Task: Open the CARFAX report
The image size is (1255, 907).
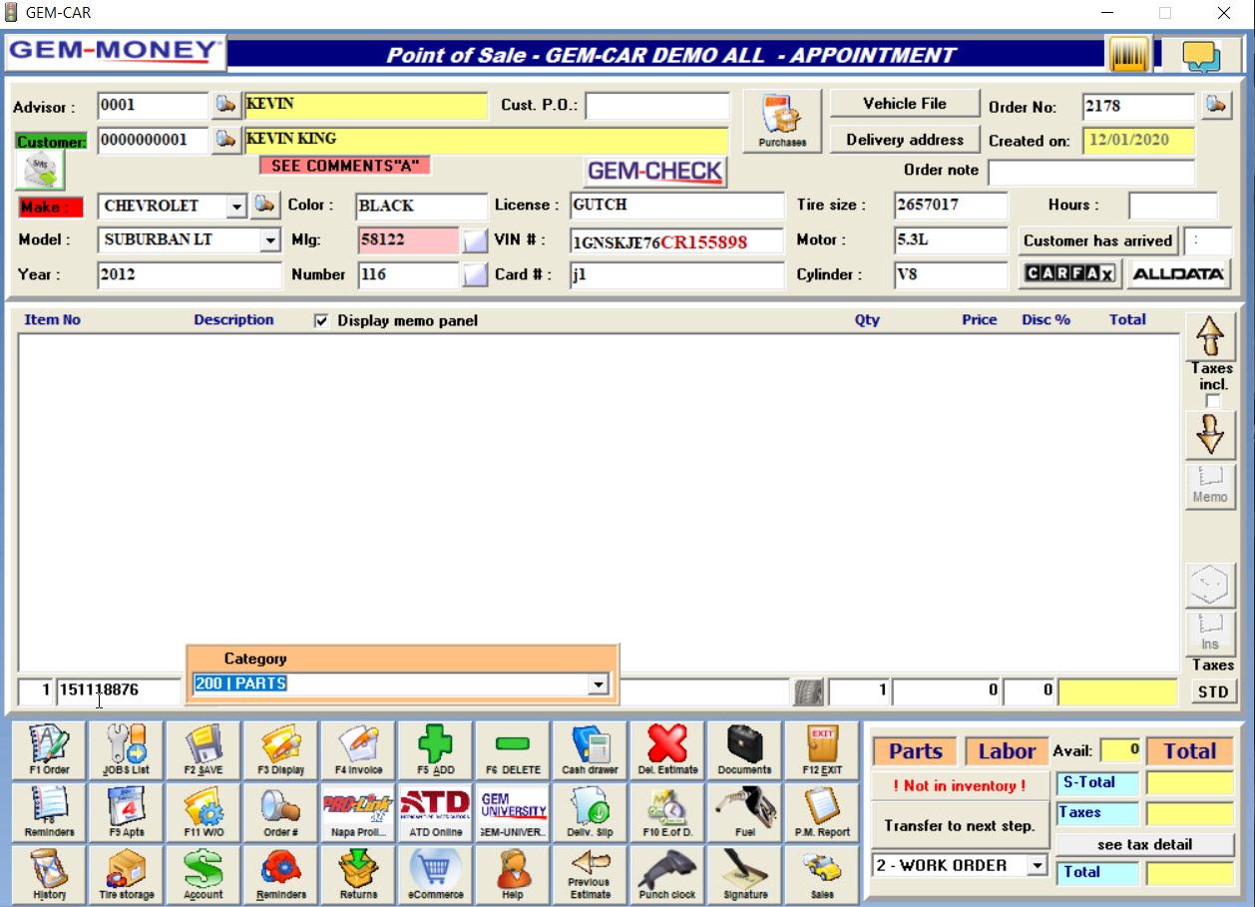Action: pyautogui.click(x=1071, y=273)
